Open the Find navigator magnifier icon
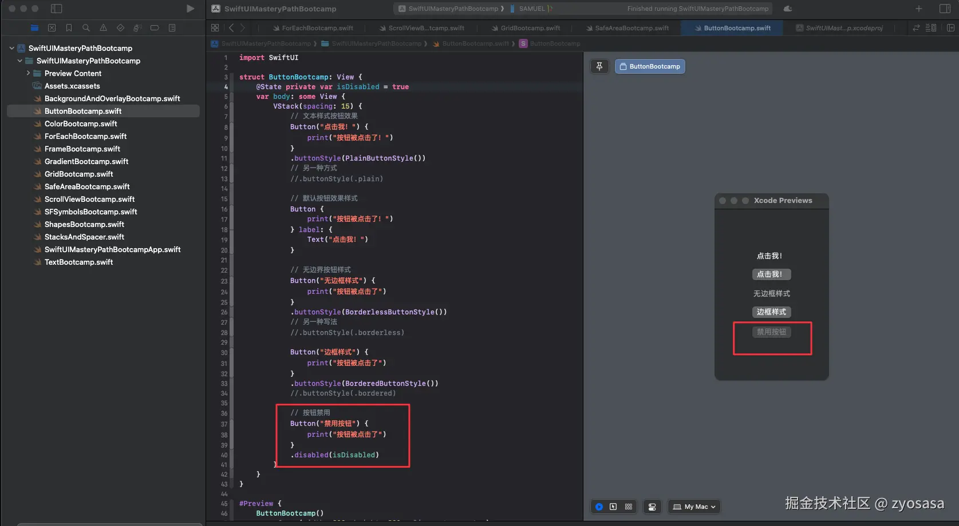The image size is (959, 526). 86,27
